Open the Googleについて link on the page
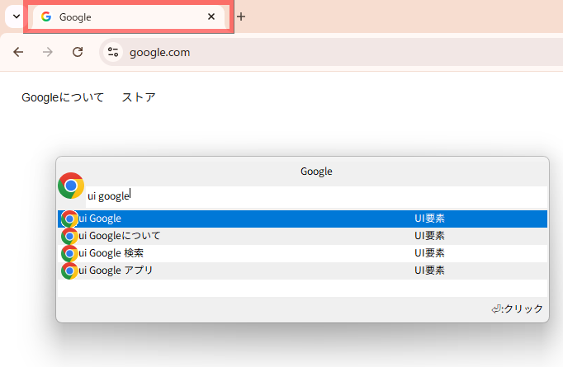The width and height of the screenshot is (563, 367). coord(63,97)
